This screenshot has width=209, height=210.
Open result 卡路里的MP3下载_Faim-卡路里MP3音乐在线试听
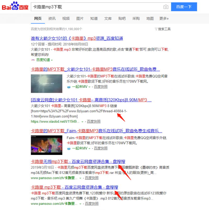(96, 131)
